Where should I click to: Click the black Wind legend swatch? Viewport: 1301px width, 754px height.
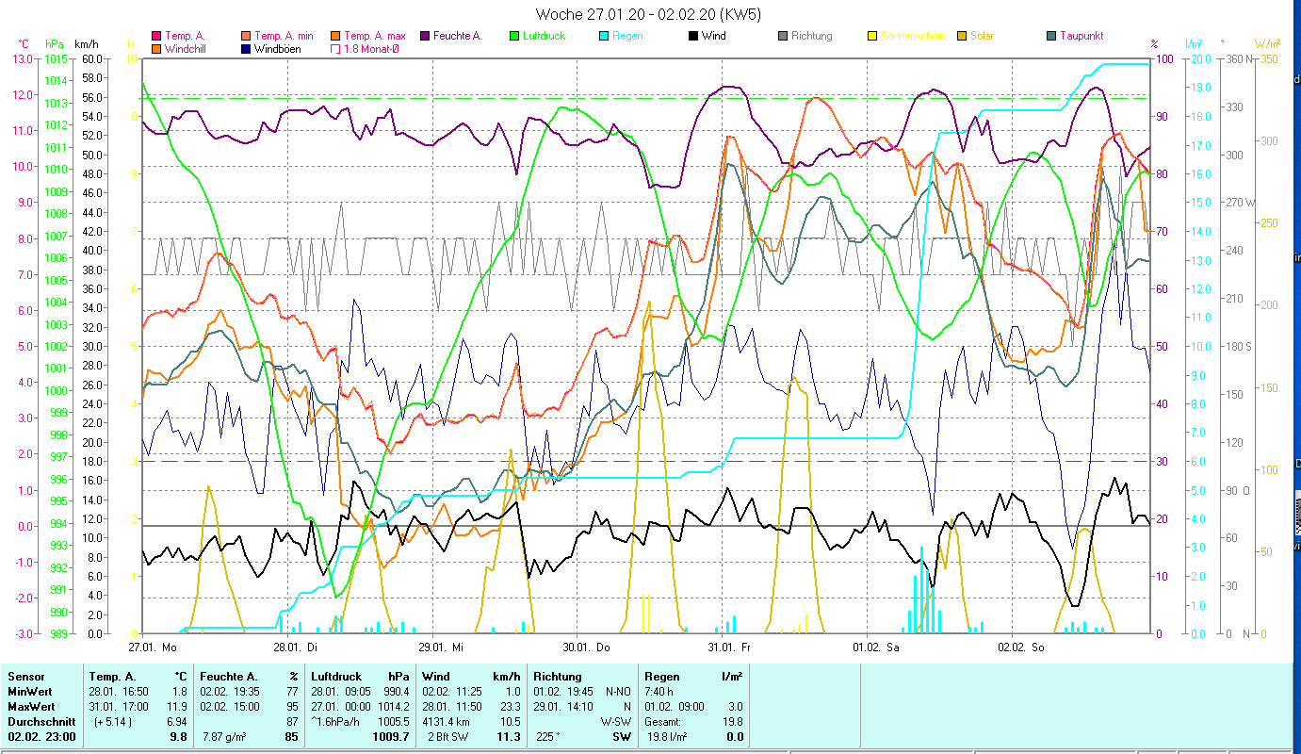coord(692,36)
